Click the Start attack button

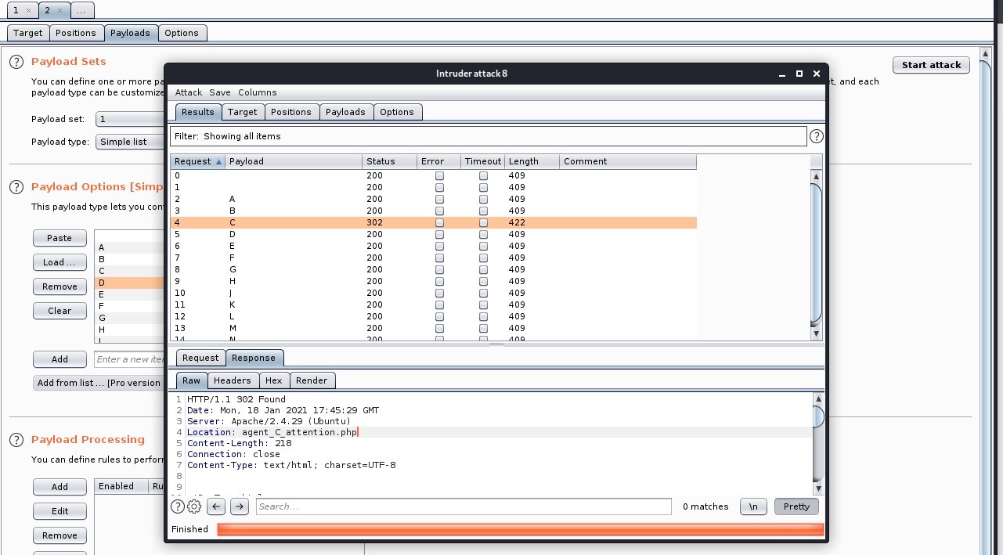tap(931, 65)
